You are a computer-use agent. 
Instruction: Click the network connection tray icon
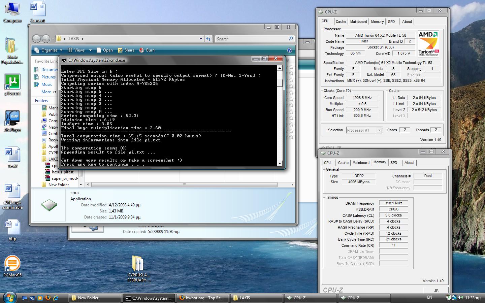454,298
